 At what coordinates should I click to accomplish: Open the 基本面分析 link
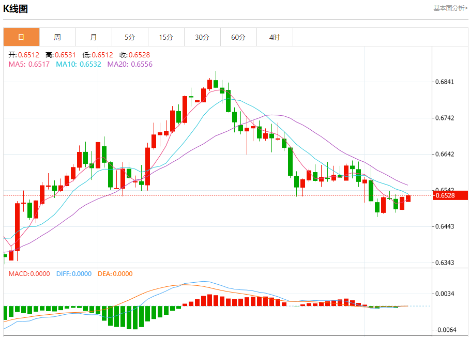pyautogui.click(x=450, y=8)
